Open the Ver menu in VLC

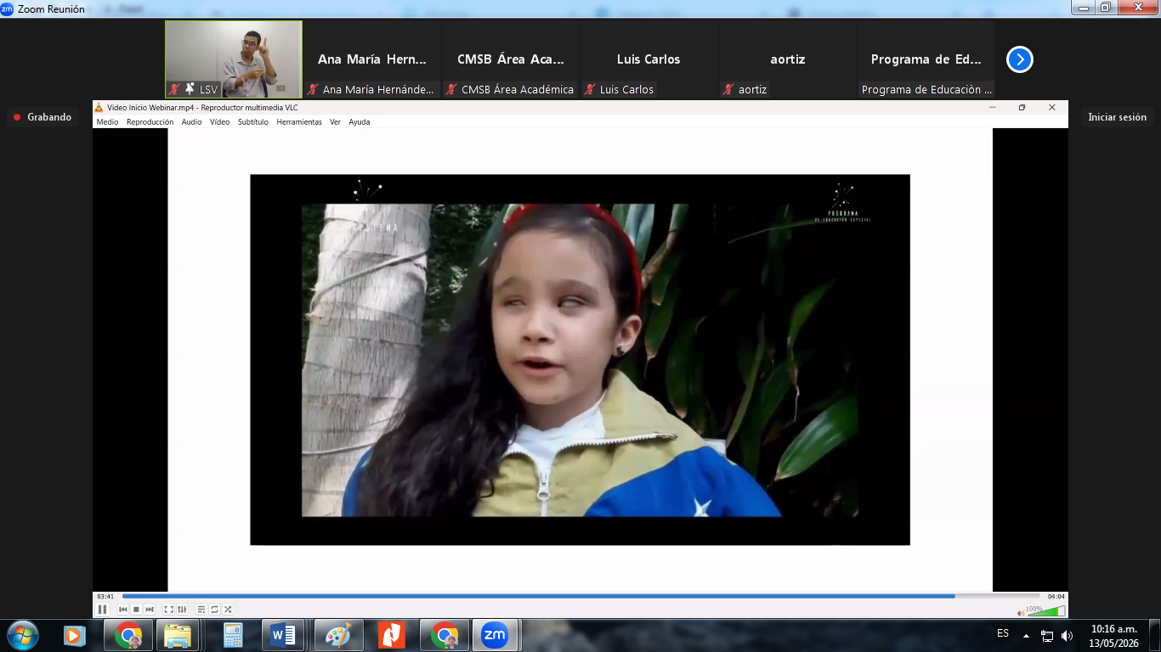335,122
